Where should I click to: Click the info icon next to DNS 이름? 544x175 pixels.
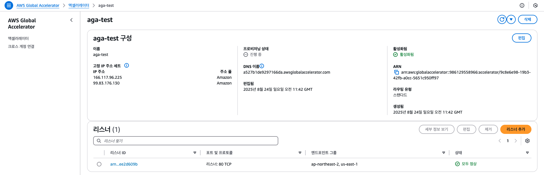(262, 66)
